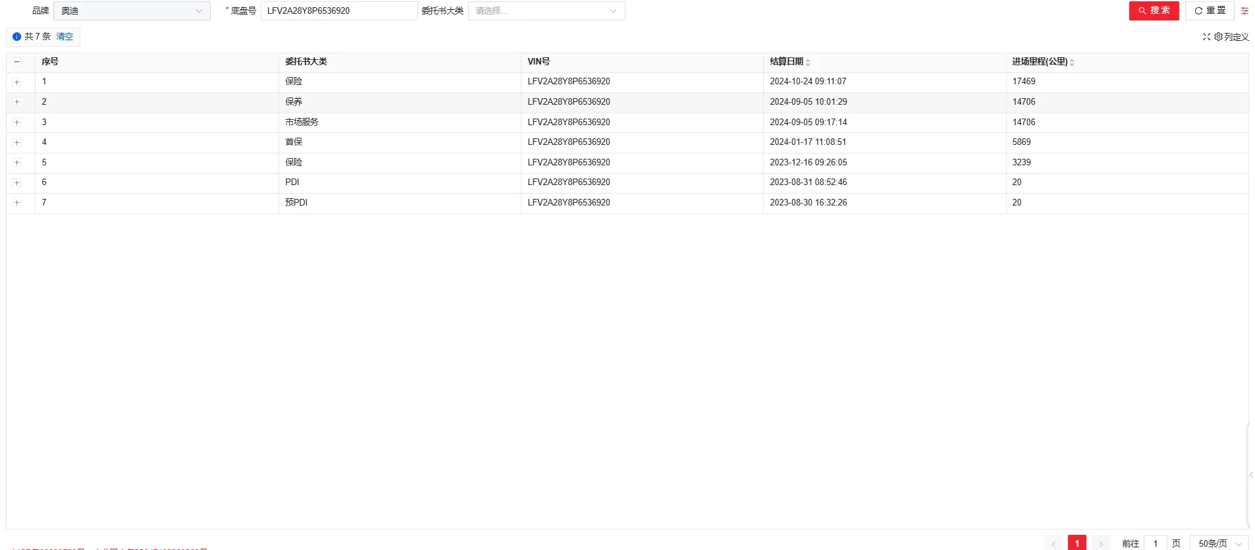Select page 1 in the pagination
This screenshot has height=550, width=1255.
pyautogui.click(x=1077, y=543)
